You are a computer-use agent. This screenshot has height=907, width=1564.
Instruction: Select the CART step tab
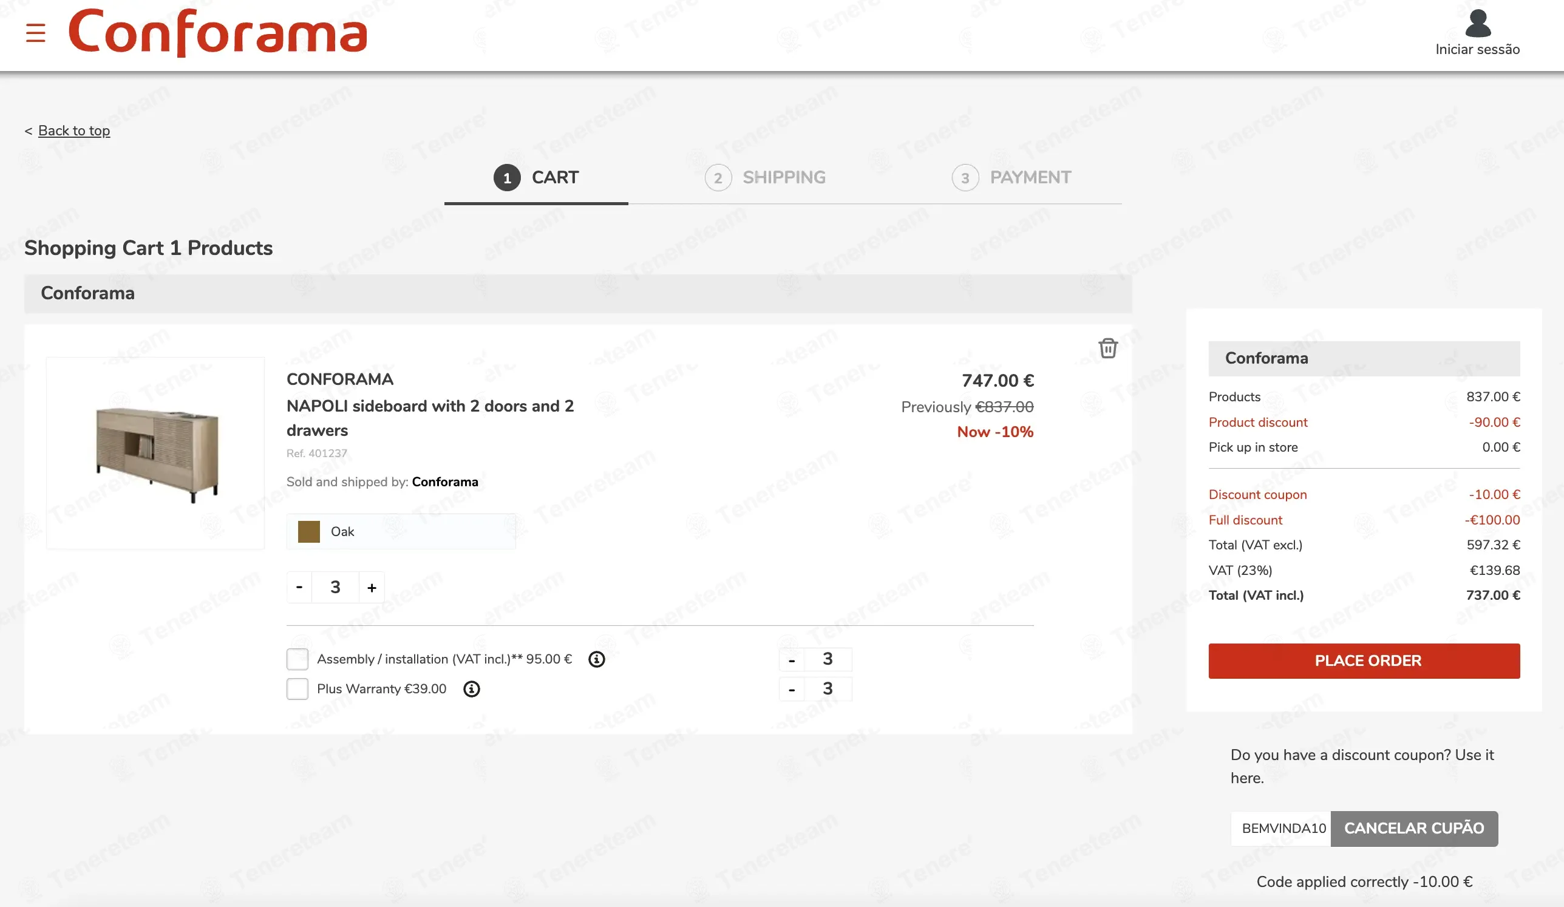point(536,177)
